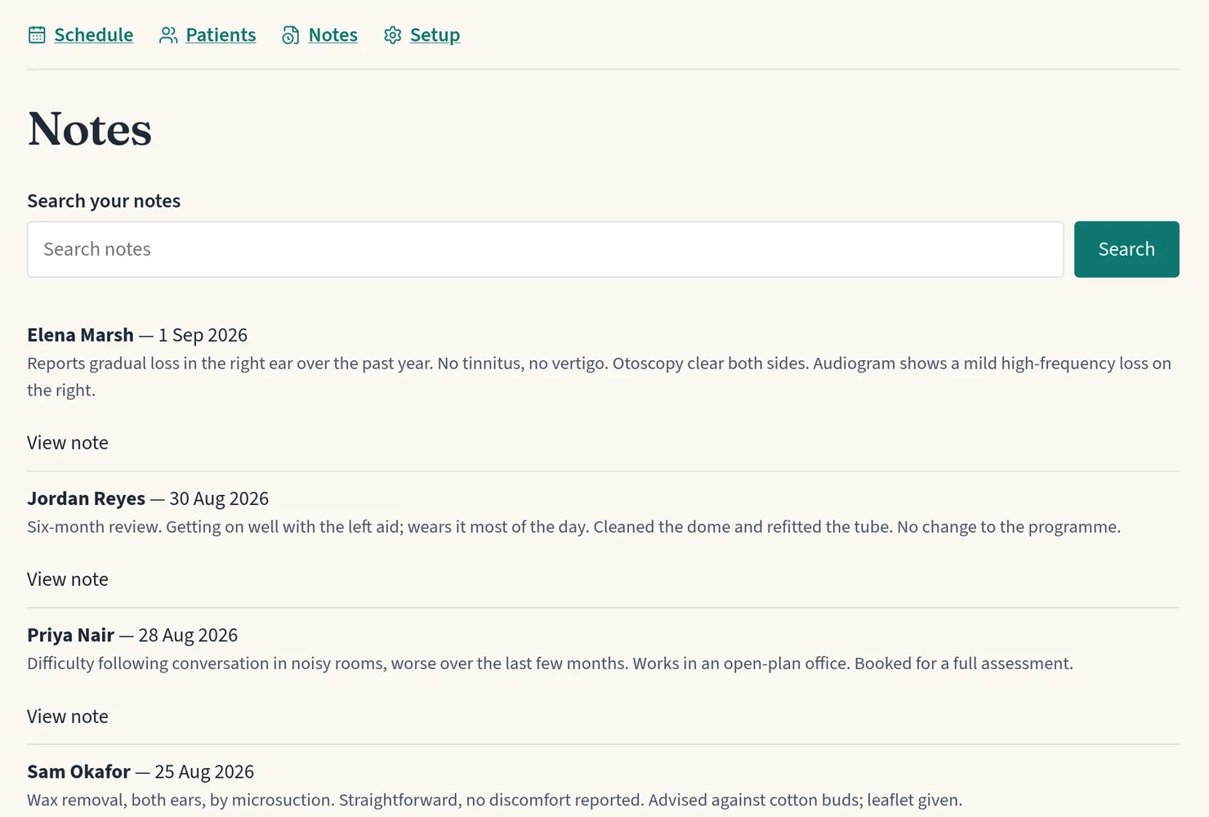The width and height of the screenshot is (1209, 817).
Task: Click the Elena Marsh patient name
Action: 80,335
